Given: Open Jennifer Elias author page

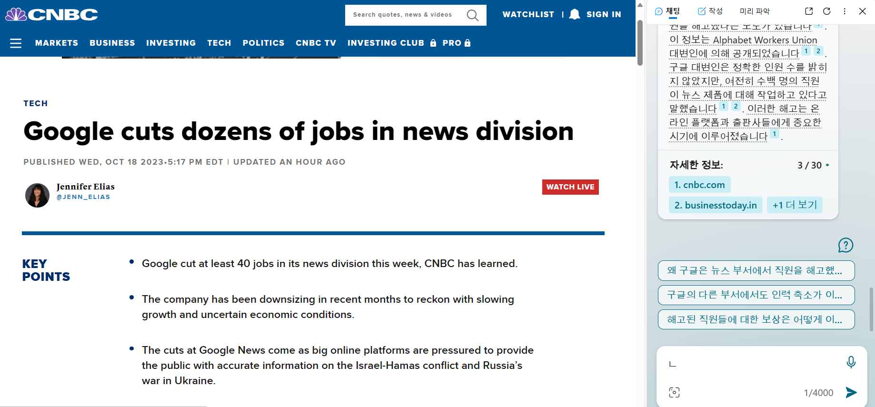Looking at the screenshot, I should [86, 187].
